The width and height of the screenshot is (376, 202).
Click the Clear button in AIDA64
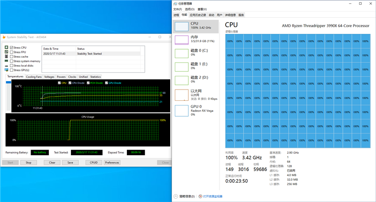tap(52, 163)
